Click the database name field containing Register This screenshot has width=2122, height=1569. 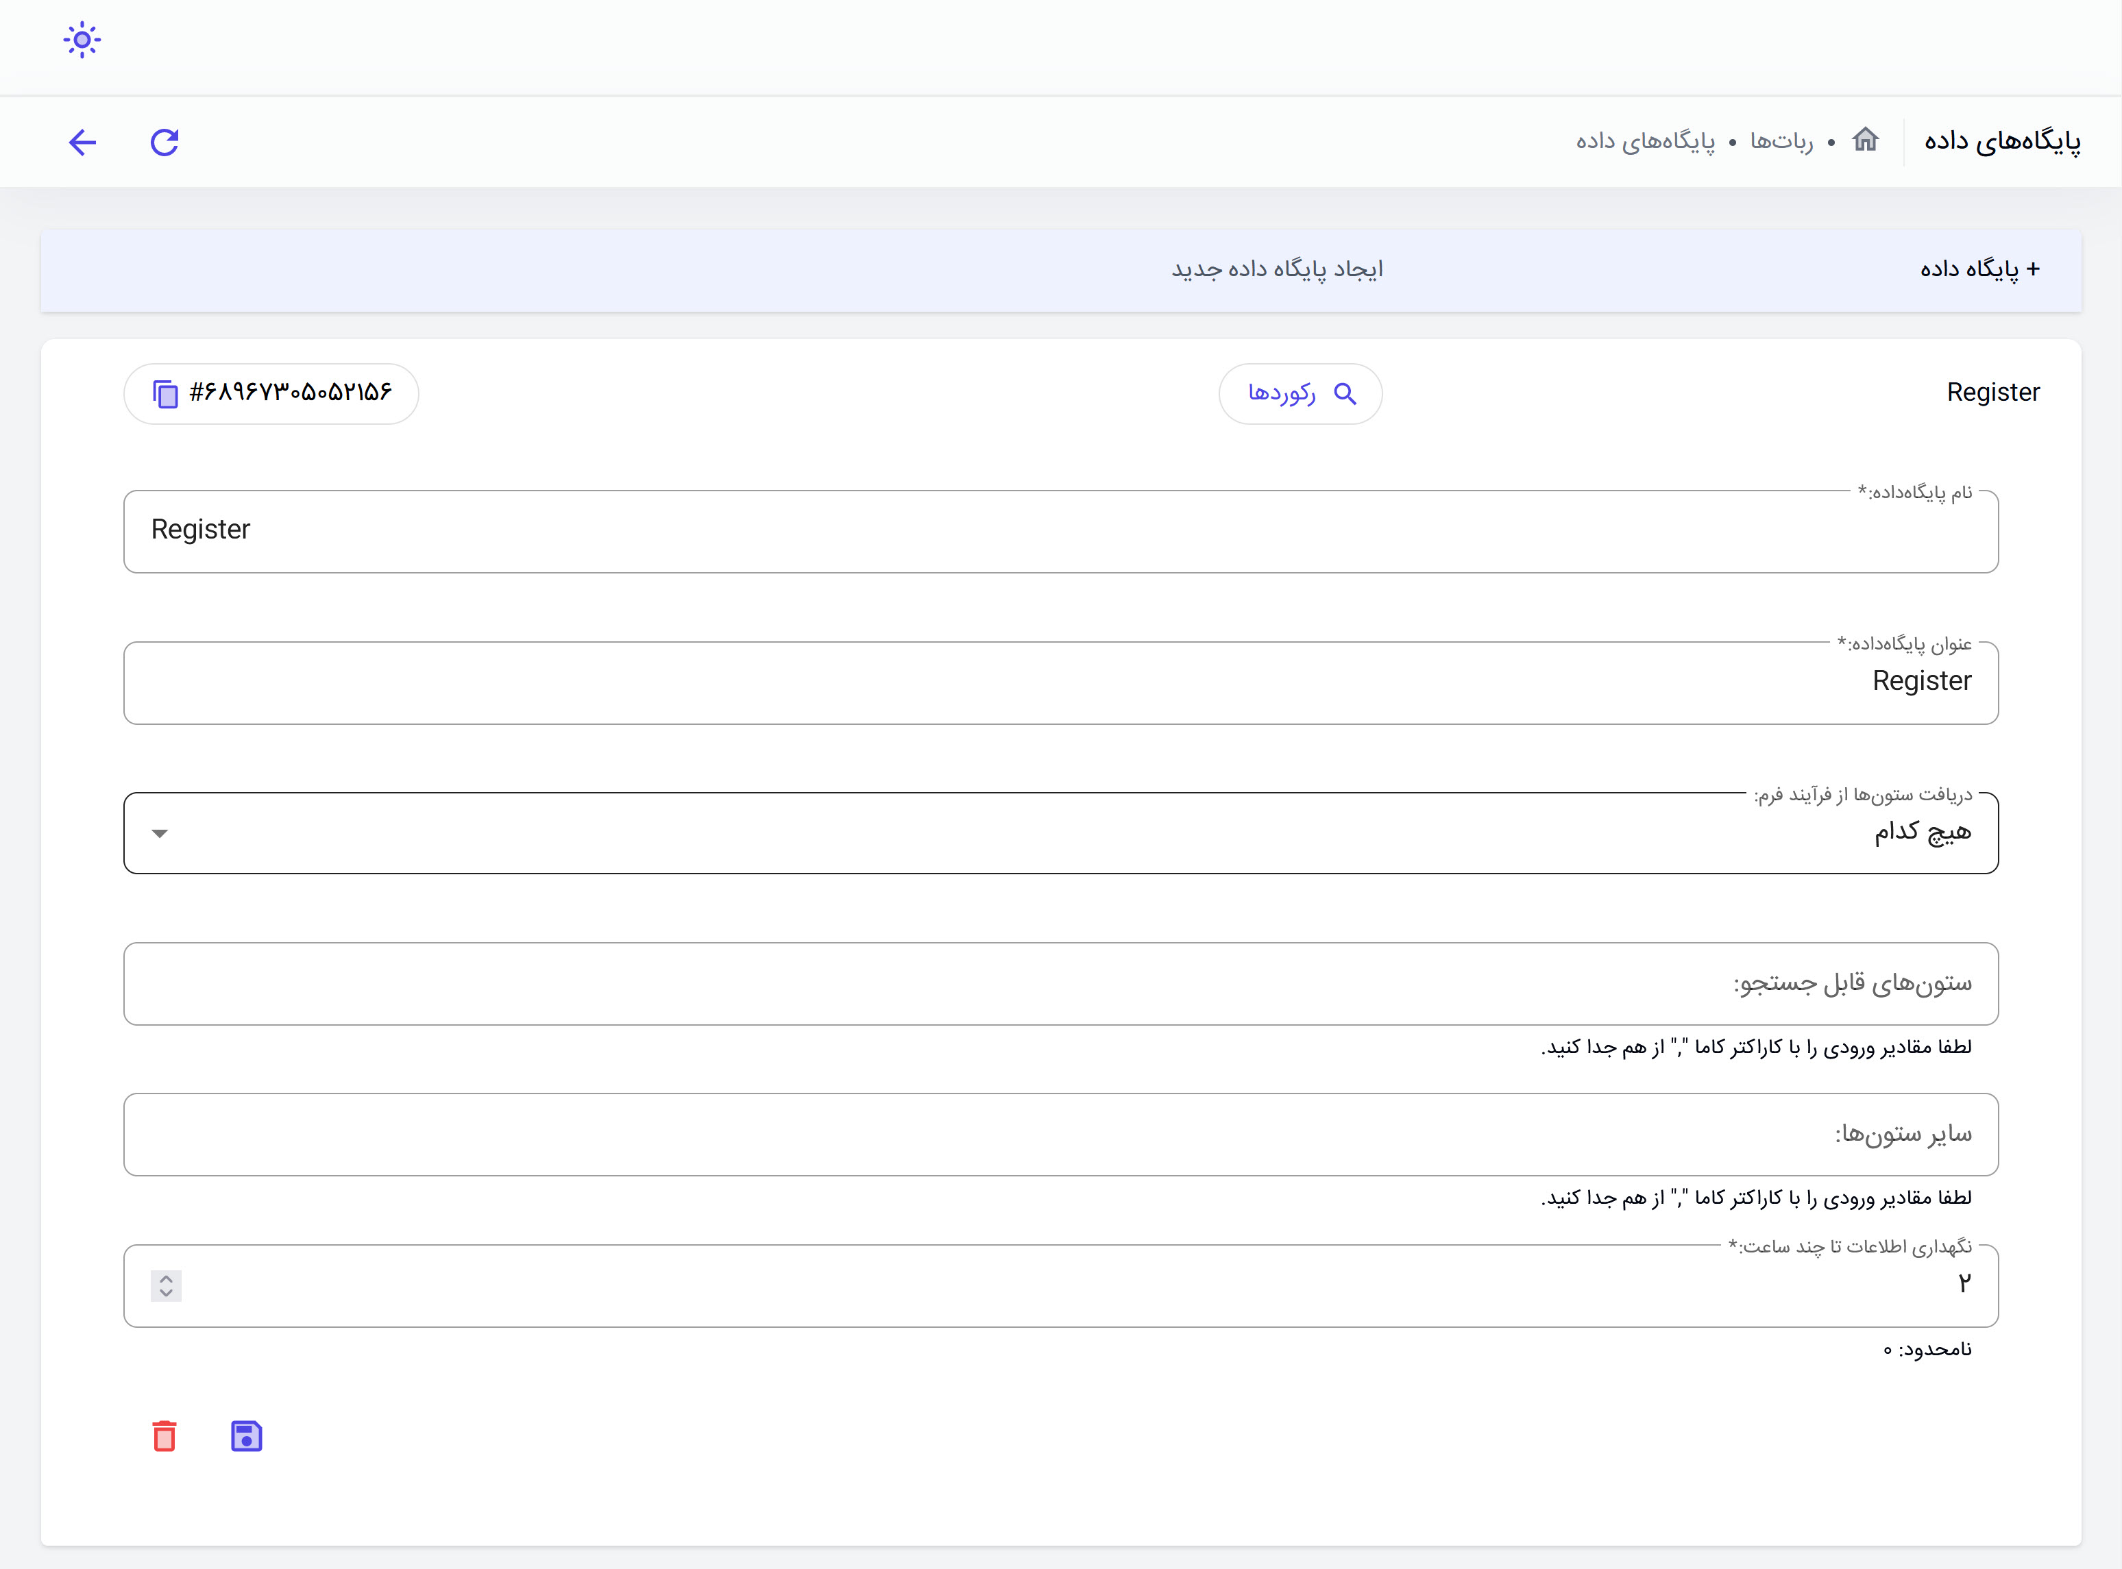[1060, 531]
